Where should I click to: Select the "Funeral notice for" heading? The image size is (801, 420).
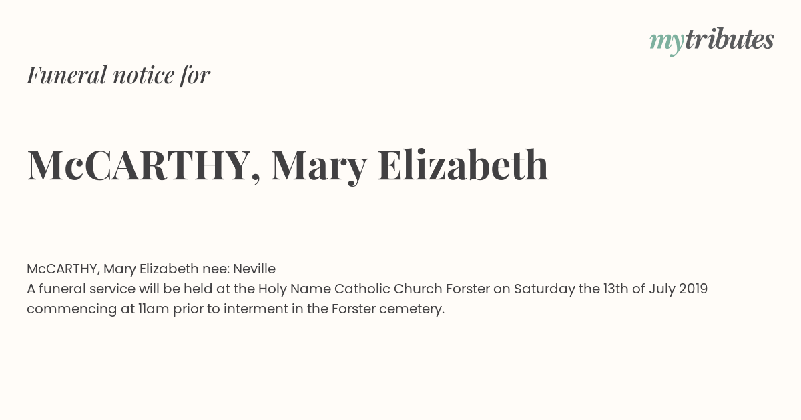pyautogui.click(x=118, y=75)
